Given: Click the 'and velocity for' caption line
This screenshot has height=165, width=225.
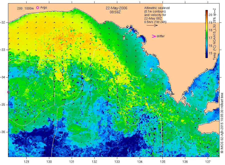Looking at the screenshot, I should pyautogui.click(x=155, y=15).
